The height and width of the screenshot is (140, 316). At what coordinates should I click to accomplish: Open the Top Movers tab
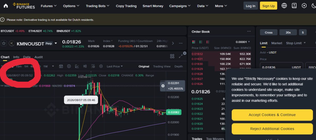pyautogui.click(x=215, y=138)
